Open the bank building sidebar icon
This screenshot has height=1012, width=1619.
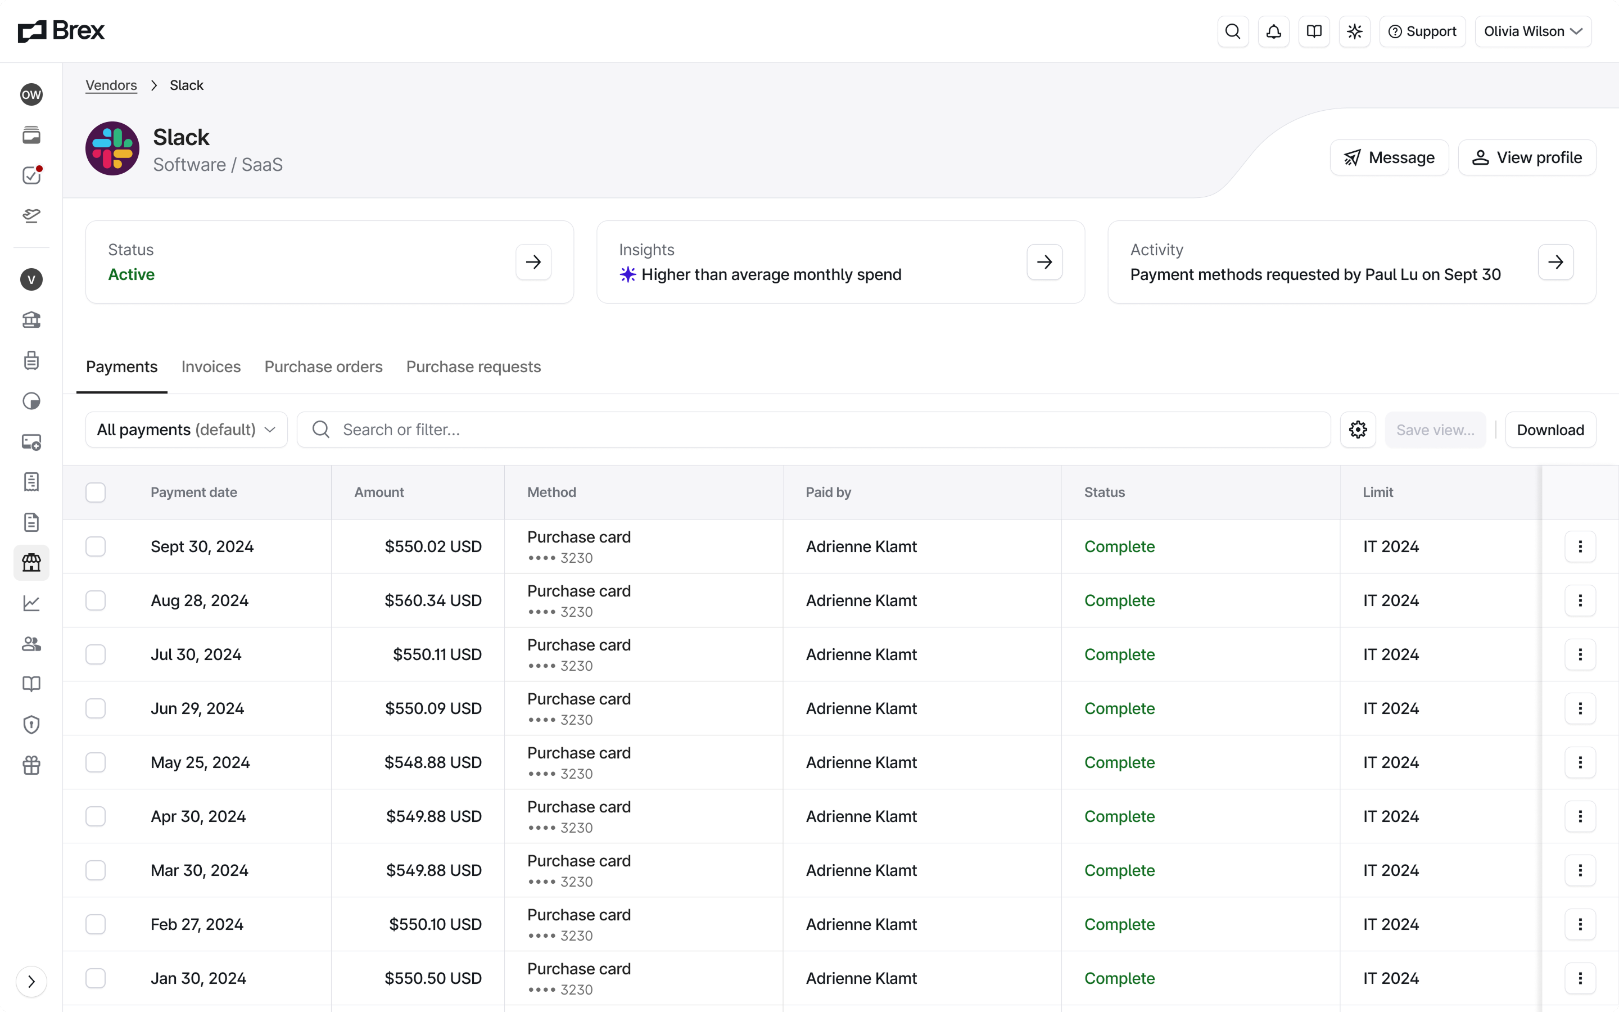(31, 320)
